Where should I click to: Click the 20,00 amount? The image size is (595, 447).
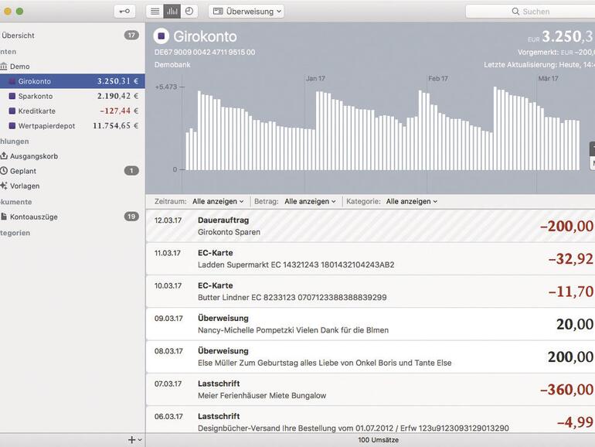pyautogui.click(x=574, y=324)
